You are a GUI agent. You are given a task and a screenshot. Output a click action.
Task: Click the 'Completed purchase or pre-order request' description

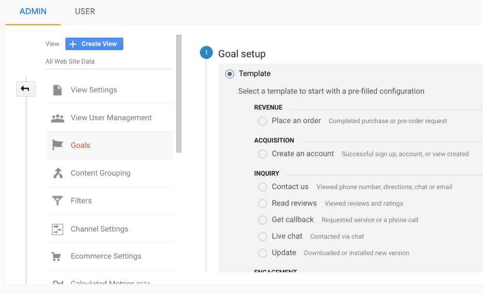[x=387, y=121]
